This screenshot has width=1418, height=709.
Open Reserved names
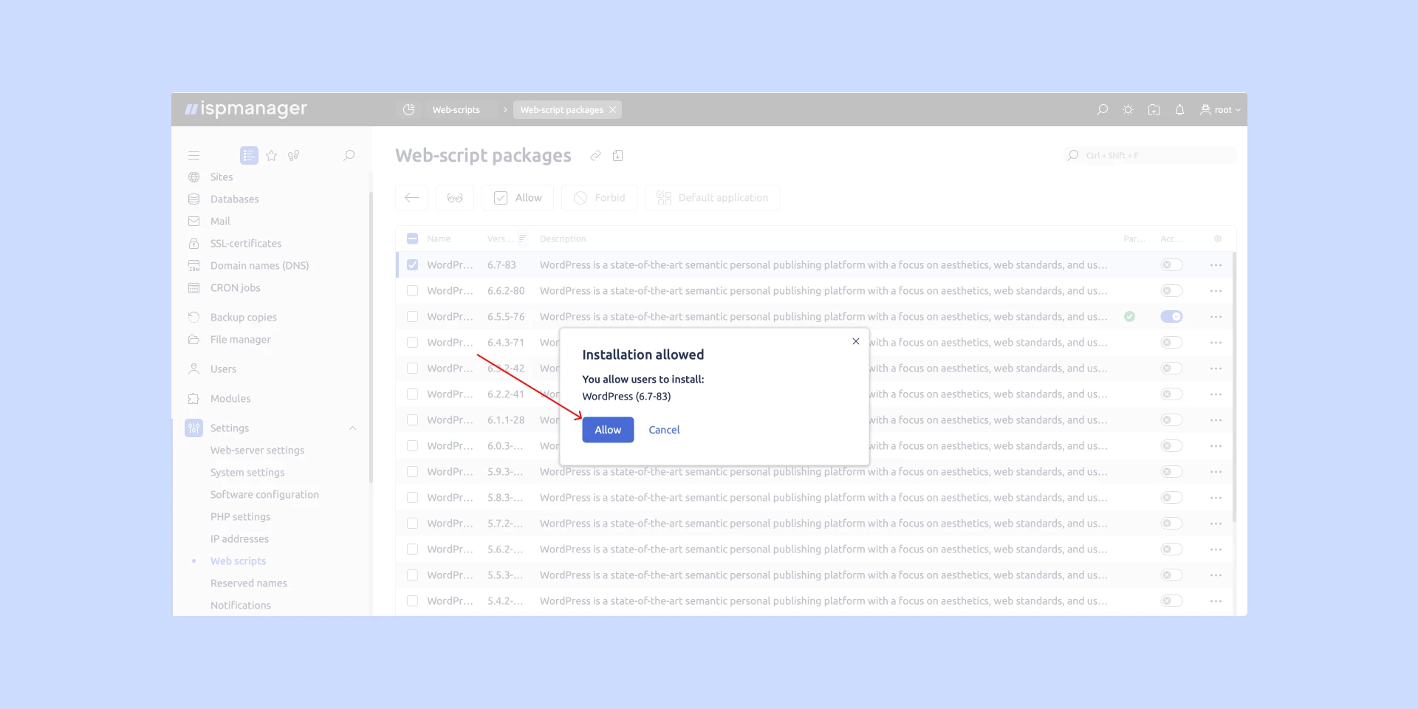click(x=248, y=583)
